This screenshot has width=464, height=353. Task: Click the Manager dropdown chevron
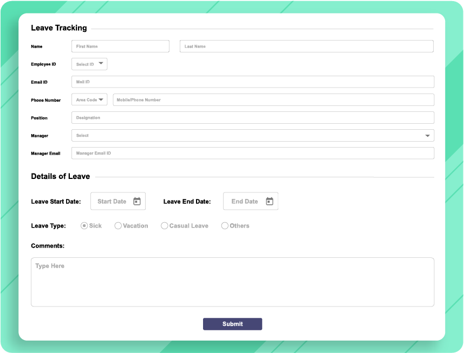[427, 135]
